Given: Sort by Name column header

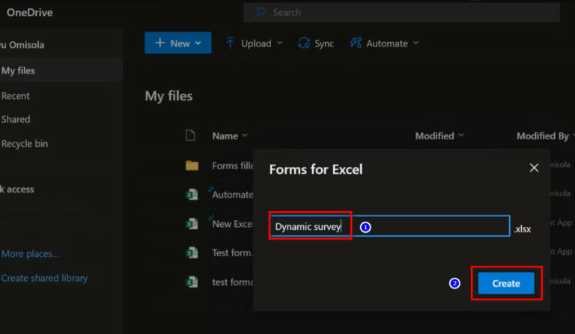Looking at the screenshot, I should pos(225,136).
